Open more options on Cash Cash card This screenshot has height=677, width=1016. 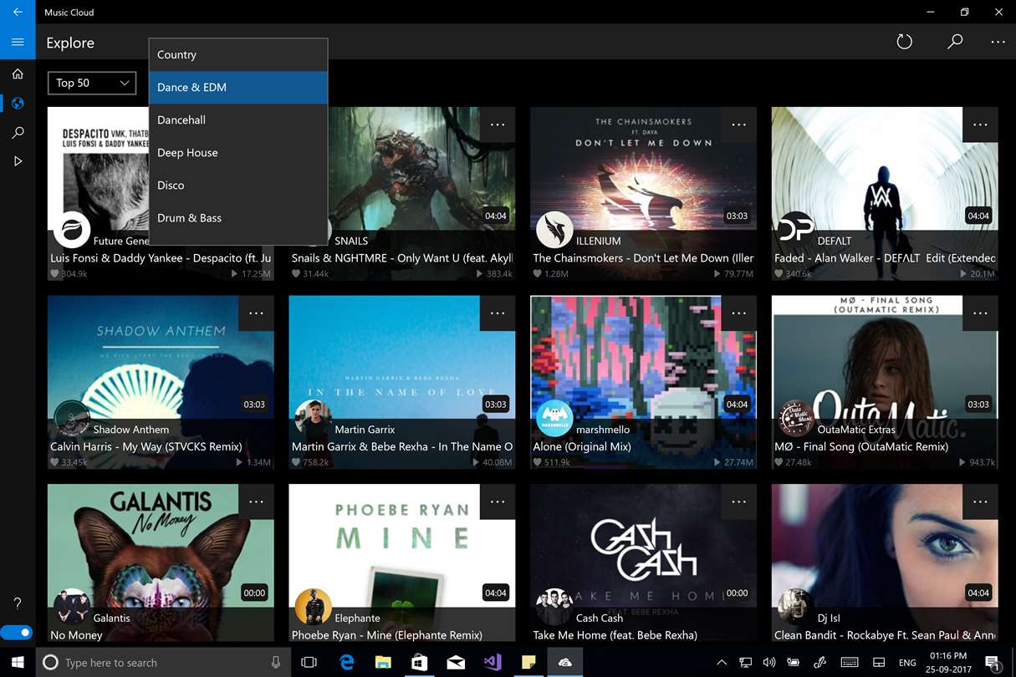[x=739, y=501]
